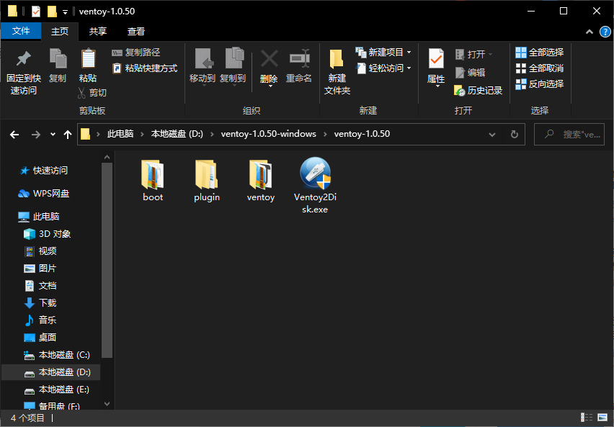Expand the address bar history dropdown
Screen dimensions: 614x427
point(492,135)
